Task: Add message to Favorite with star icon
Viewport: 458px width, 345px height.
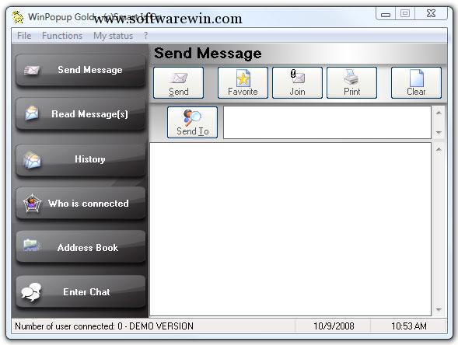Action: tap(243, 83)
